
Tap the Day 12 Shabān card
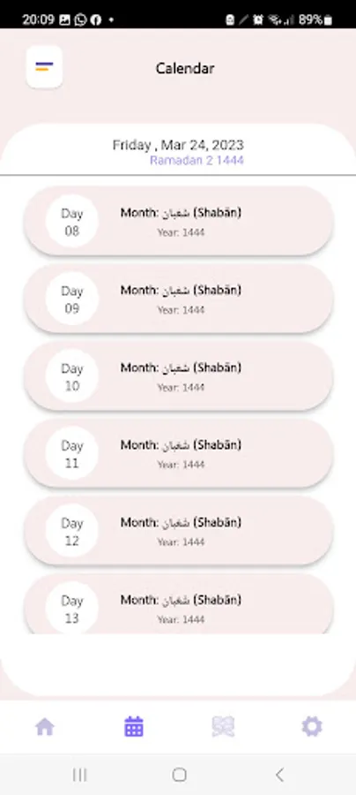pyautogui.click(x=179, y=530)
